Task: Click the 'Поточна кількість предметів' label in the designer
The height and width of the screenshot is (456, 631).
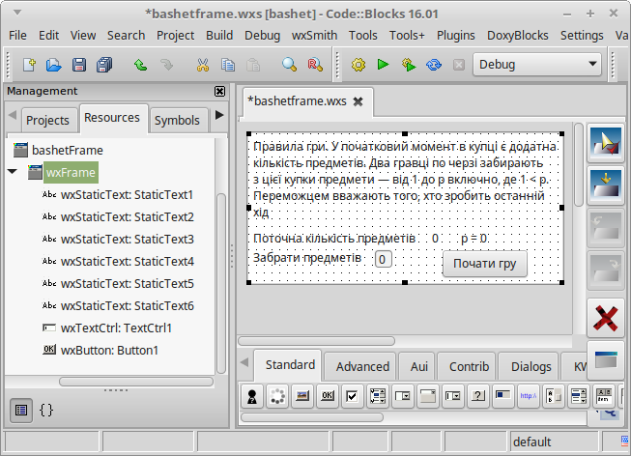Action: click(x=334, y=239)
